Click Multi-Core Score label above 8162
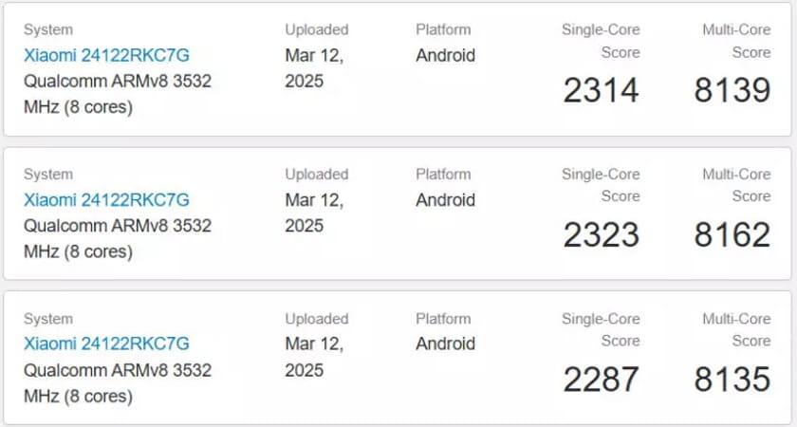Image resolution: width=797 pixels, height=427 pixels. 736,185
